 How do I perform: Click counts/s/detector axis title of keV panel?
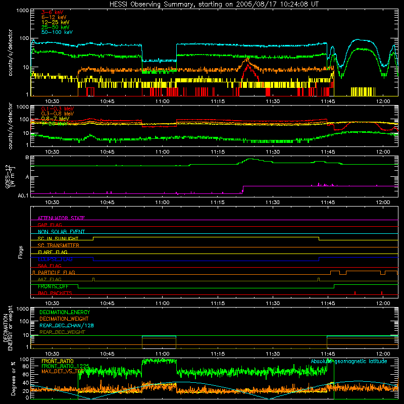(10, 53)
